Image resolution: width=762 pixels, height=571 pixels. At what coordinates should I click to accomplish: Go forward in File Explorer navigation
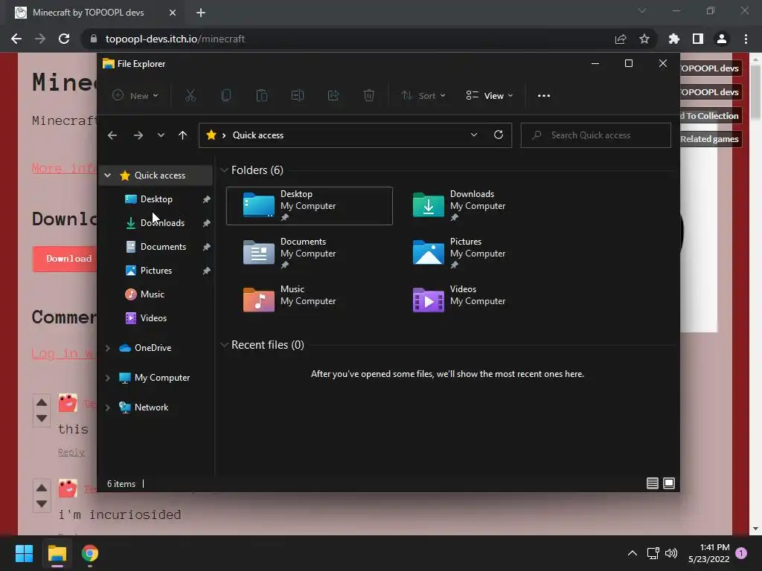pyautogui.click(x=138, y=135)
